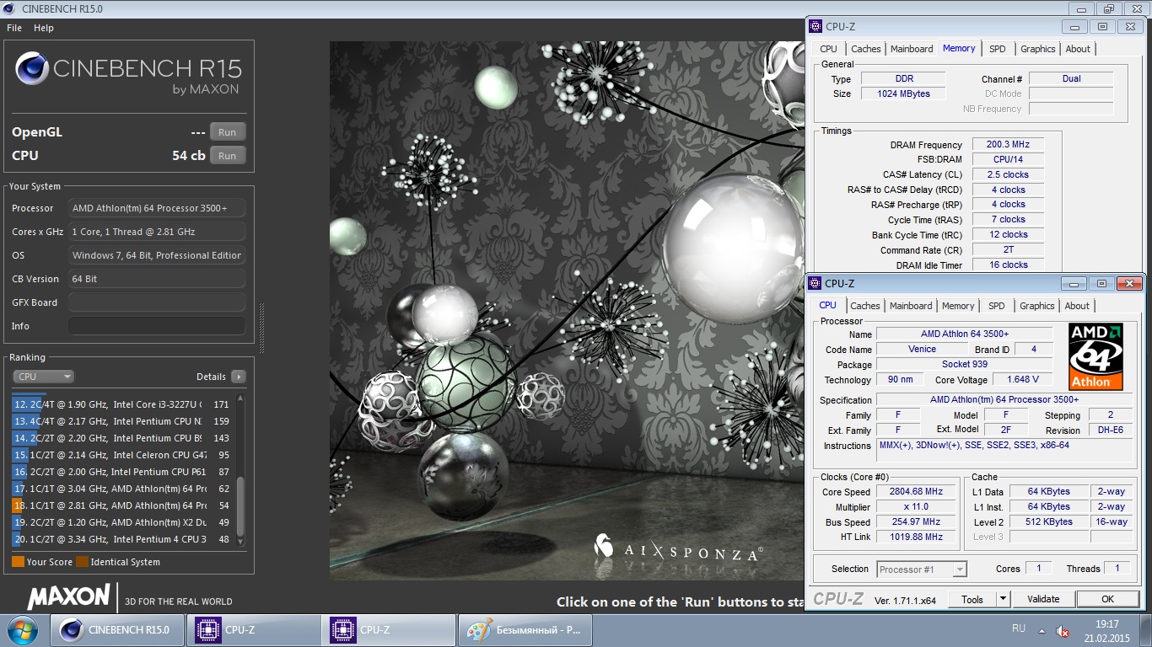
Task: Open the Windows Start button
Action: 23,630
